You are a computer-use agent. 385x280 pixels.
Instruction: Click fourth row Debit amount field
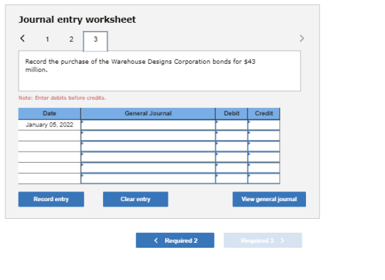pyautogui.click(x=232, y=157)
